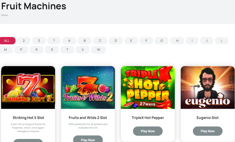Go to the Home breadcrumb link

click(x=4, y=15)
